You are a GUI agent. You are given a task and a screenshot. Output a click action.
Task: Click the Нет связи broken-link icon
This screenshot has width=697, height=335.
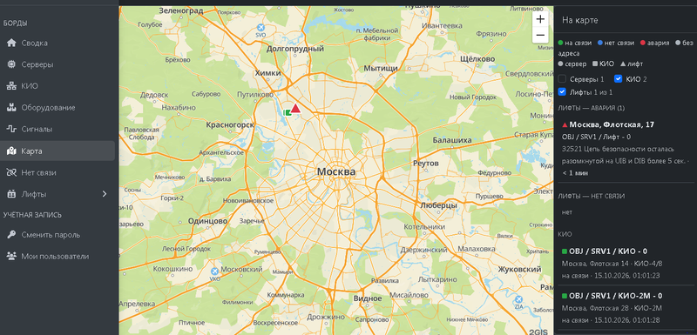[x=11, y=172]
